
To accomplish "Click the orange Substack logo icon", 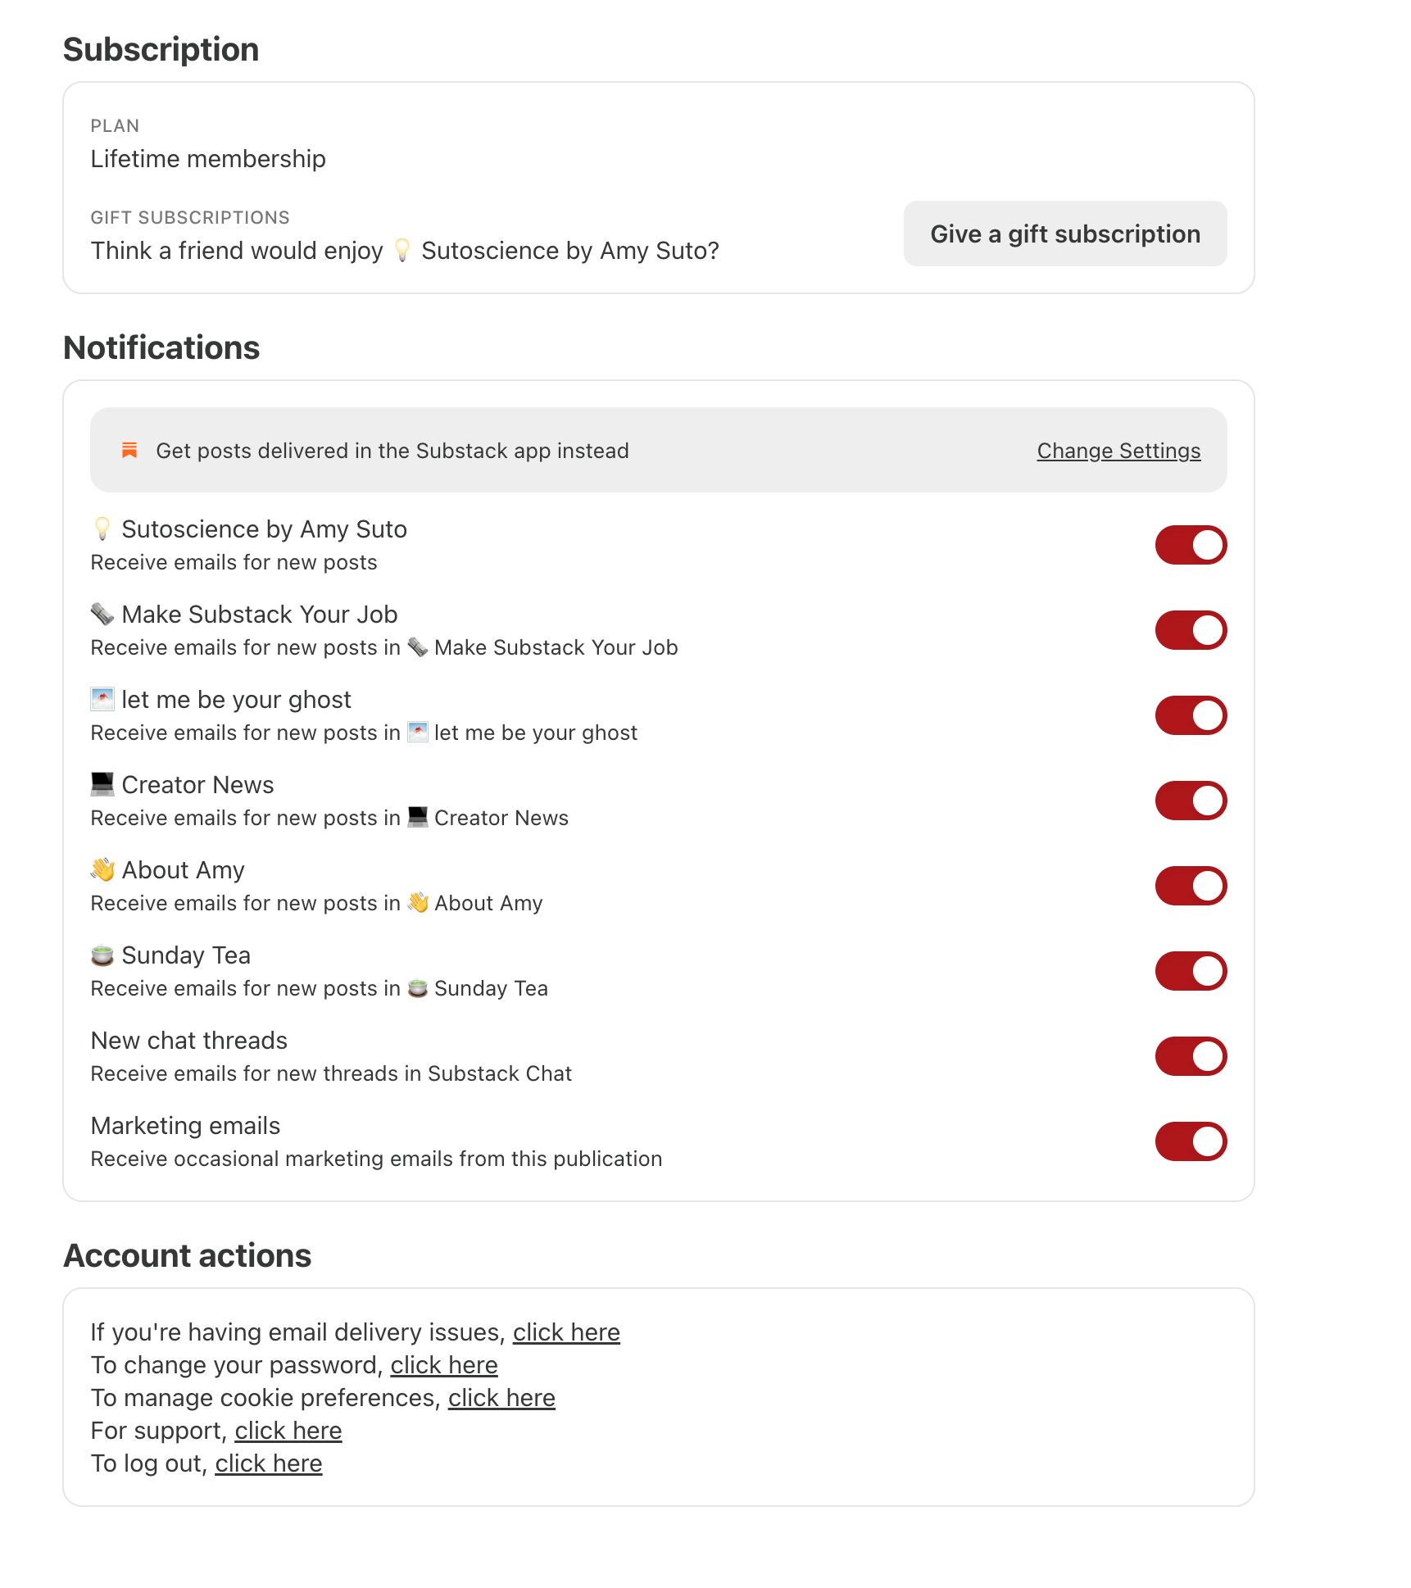I will (x=129, y=450).
